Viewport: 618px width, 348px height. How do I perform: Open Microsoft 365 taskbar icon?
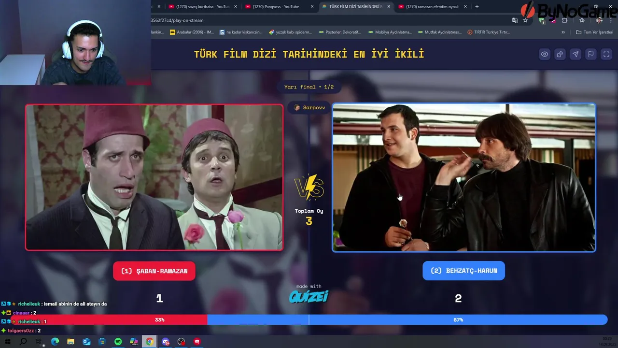[x=134, y=342]
